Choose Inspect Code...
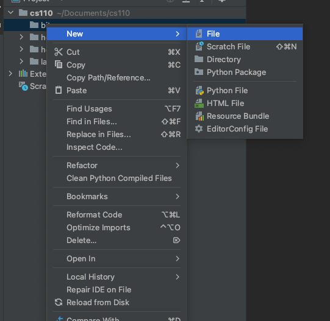Image resolution: width=330 pixels, height=321 pixels. pyautogui.click(x=117, y=147)
